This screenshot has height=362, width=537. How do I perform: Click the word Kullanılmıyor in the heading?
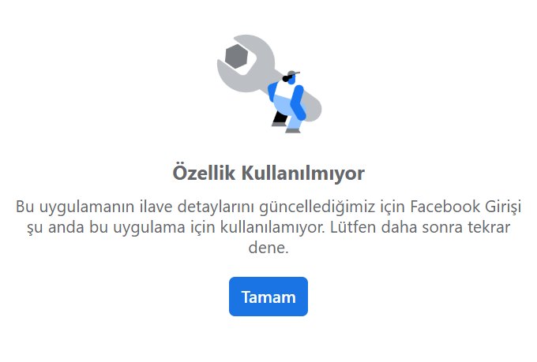click(303, 174)
